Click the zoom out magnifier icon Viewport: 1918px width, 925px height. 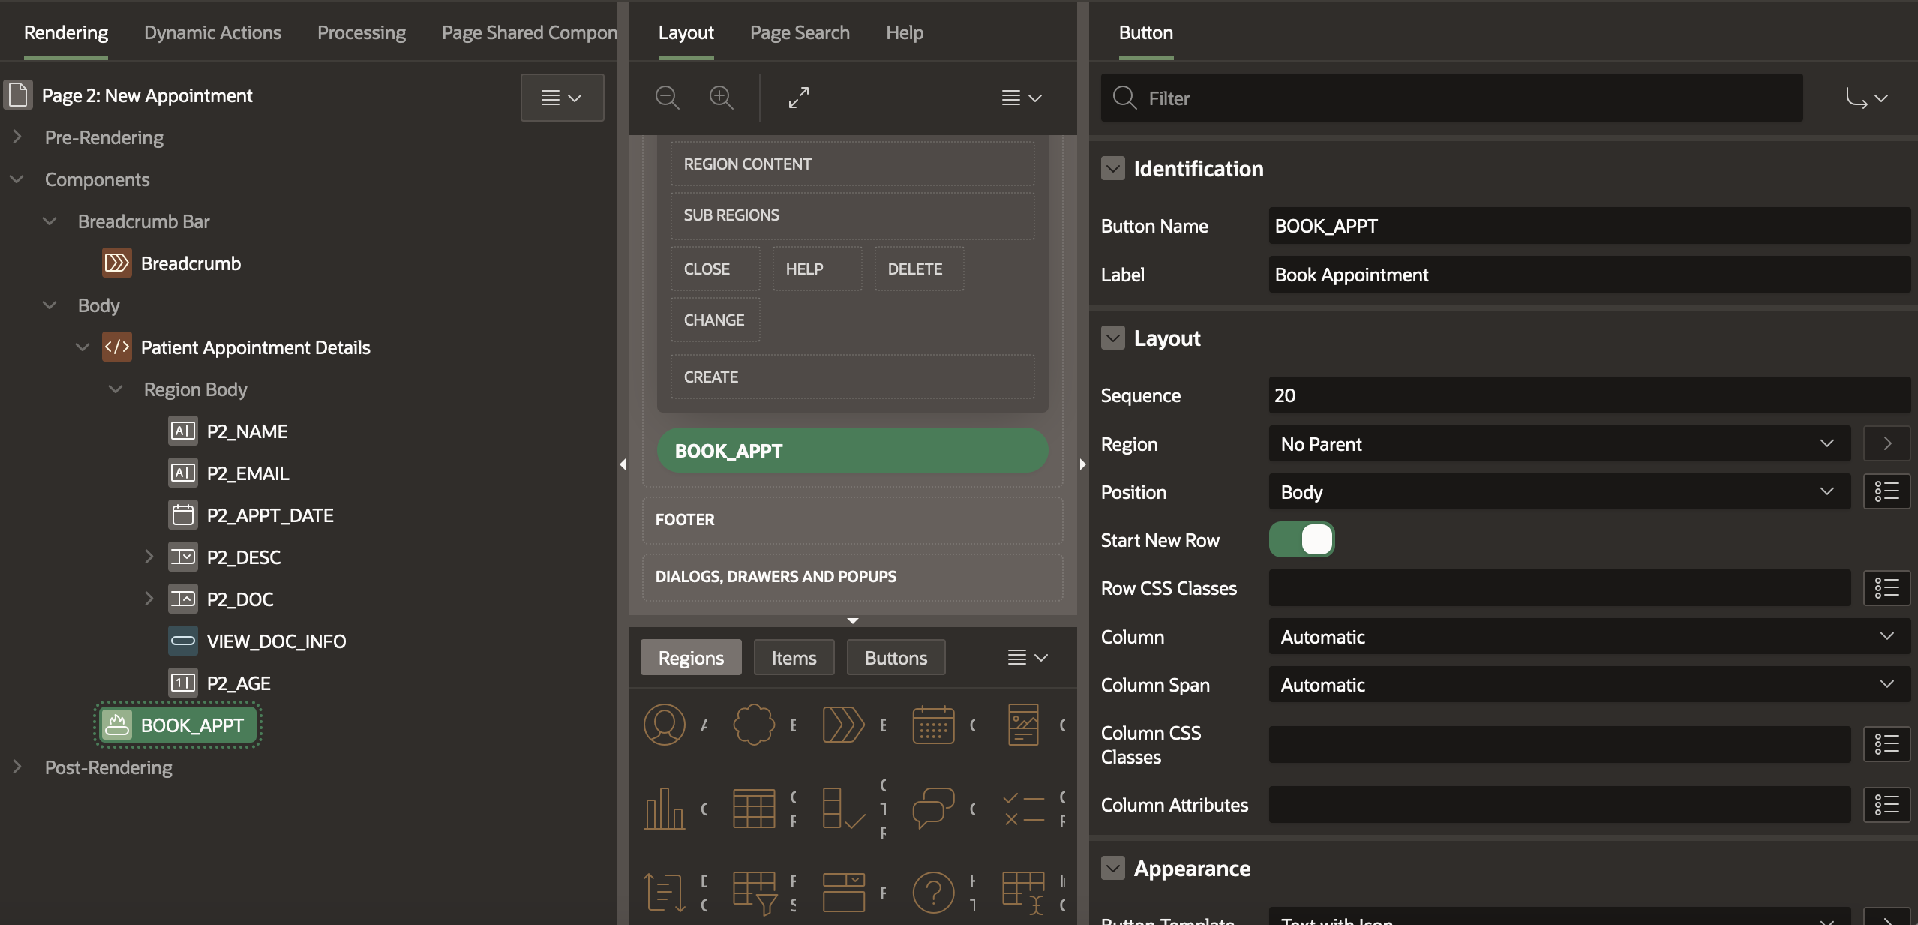click(x=667, y=98)
